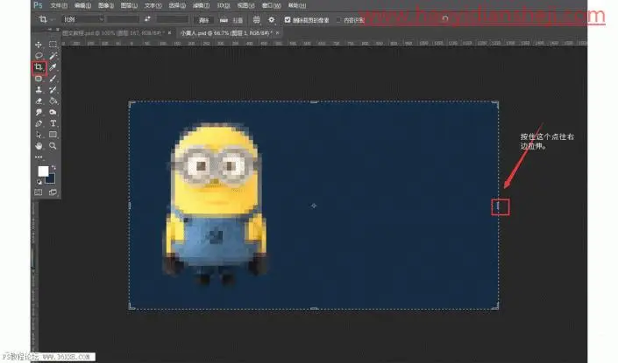Switch to the 图文教程.psd document tab
This screenshot has height=363, width=618.
coord(113,33)
